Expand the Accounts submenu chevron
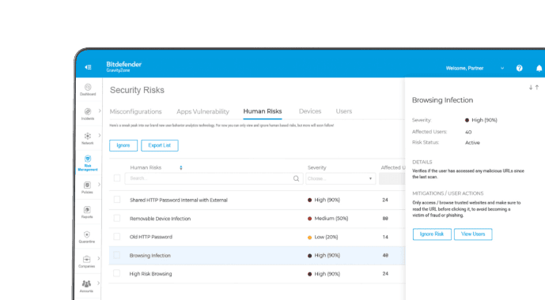Viewport: 545px width, 300px height. tap(98, 283)
